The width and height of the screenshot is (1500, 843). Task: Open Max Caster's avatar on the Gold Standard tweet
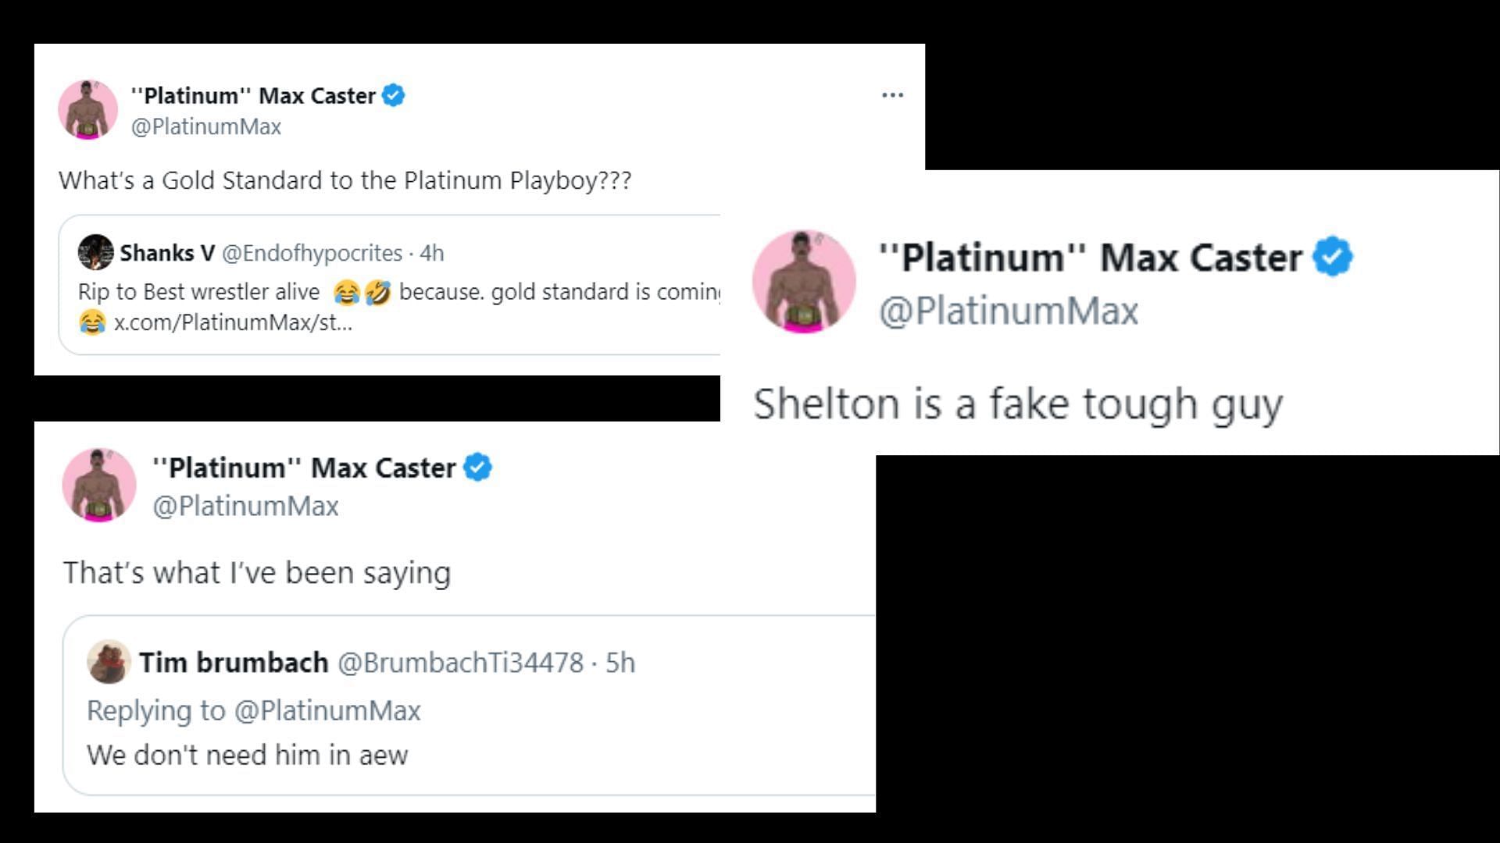click(x=87, y=110)
